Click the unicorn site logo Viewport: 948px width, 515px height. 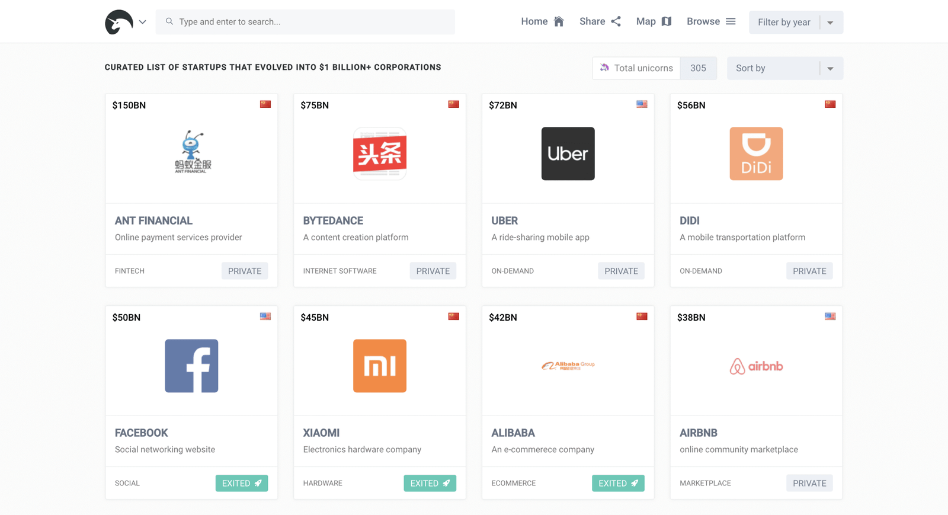tap(118, 22)
